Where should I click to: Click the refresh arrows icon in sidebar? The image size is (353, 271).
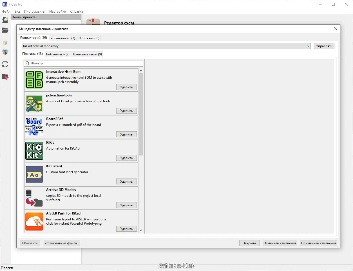tap(5, 64)
